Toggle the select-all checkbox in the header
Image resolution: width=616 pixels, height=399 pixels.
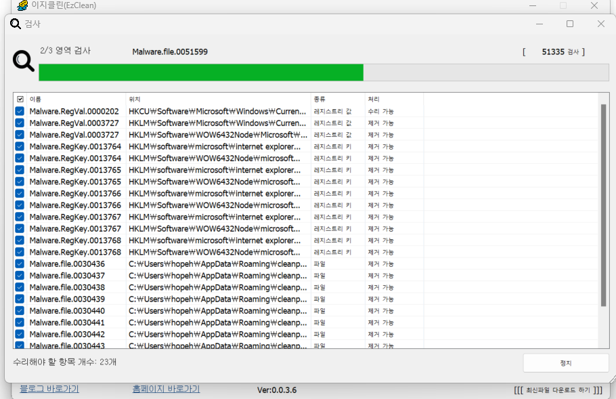[x=20, y=100]
